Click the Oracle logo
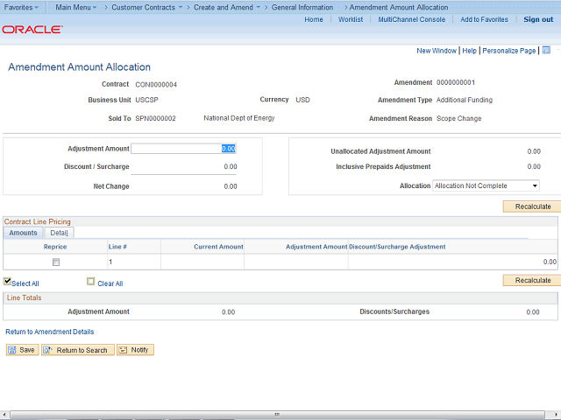 32,29
